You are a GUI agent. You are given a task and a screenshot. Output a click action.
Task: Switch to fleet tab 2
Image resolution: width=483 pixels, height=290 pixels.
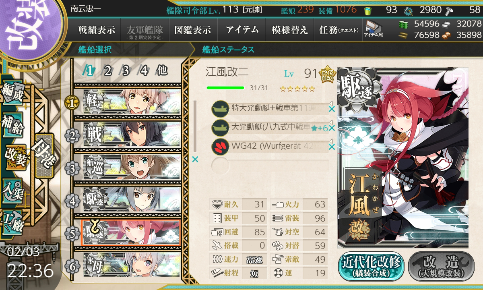click(x=107, y=71)
